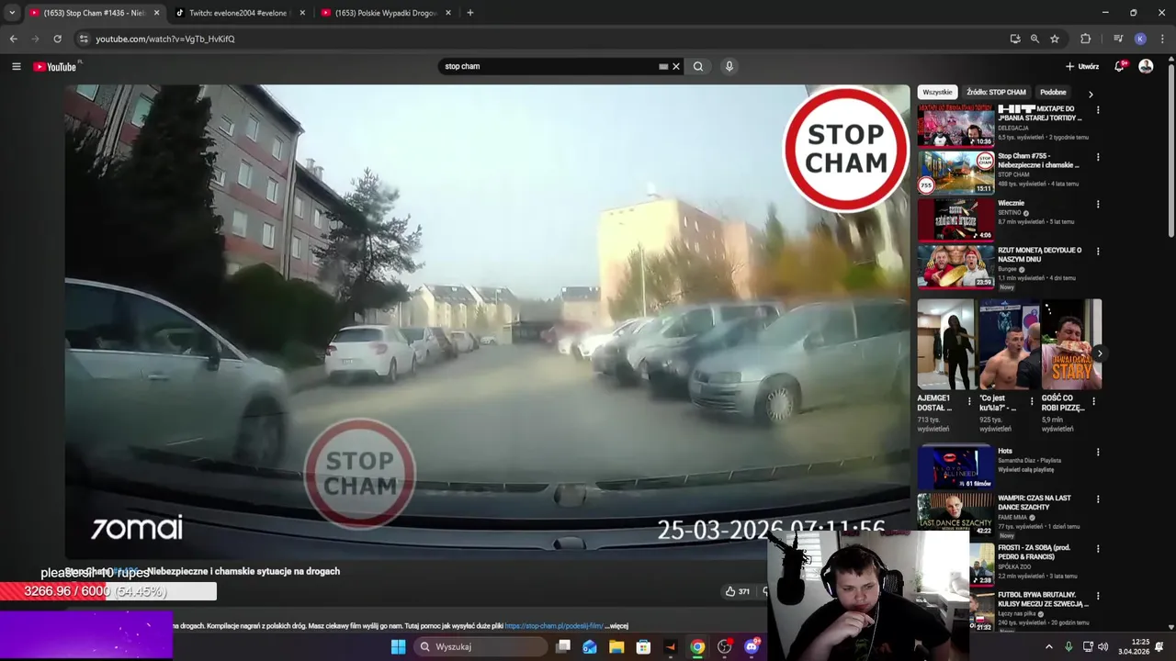Open the 'Co jest ku%la?' short
The height and width of the screenshot is (661, 1176).
(x=1008, y=344)
